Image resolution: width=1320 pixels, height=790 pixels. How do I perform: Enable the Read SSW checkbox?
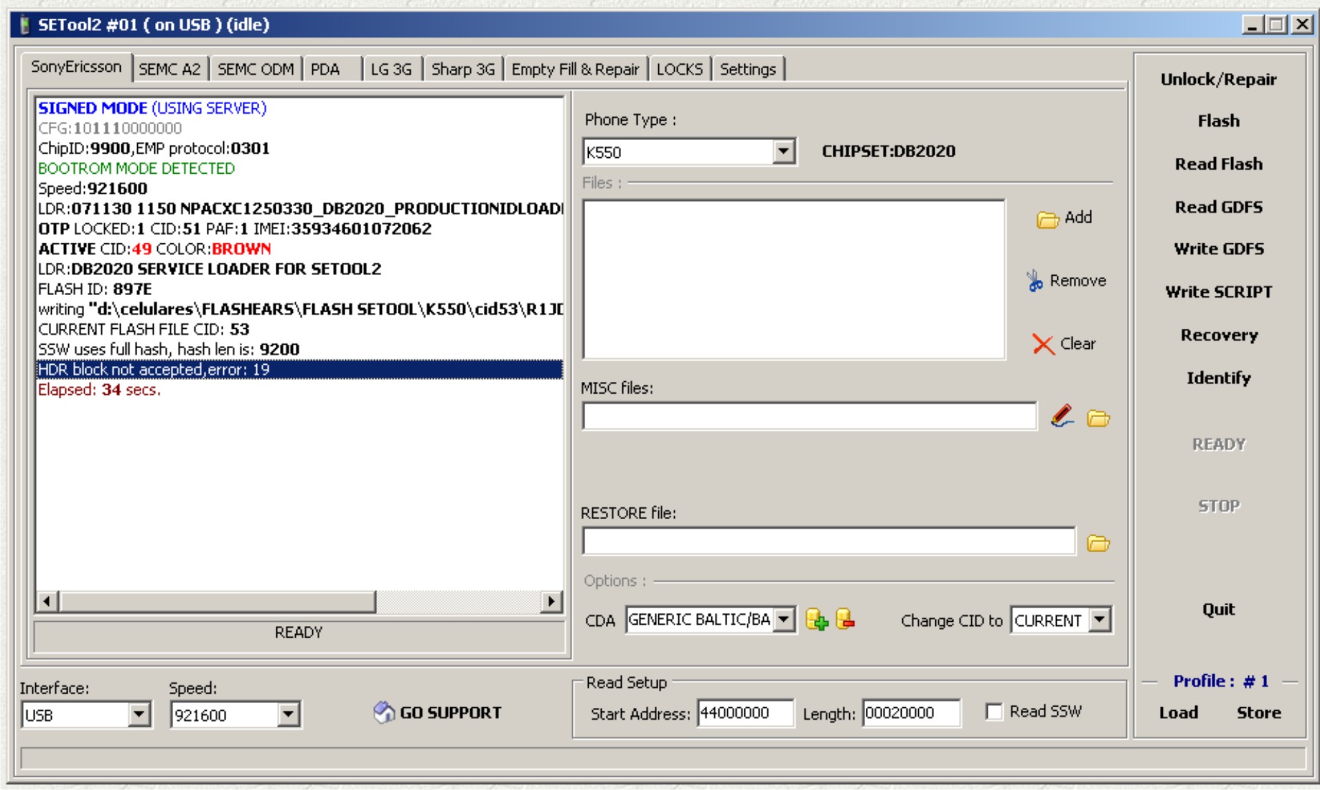coord(994,711)
